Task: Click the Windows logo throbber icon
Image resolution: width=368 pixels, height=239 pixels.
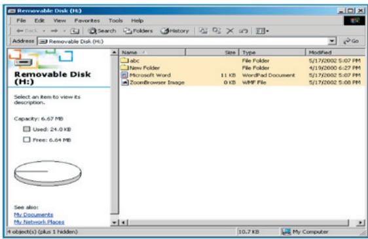Action: 354,21
